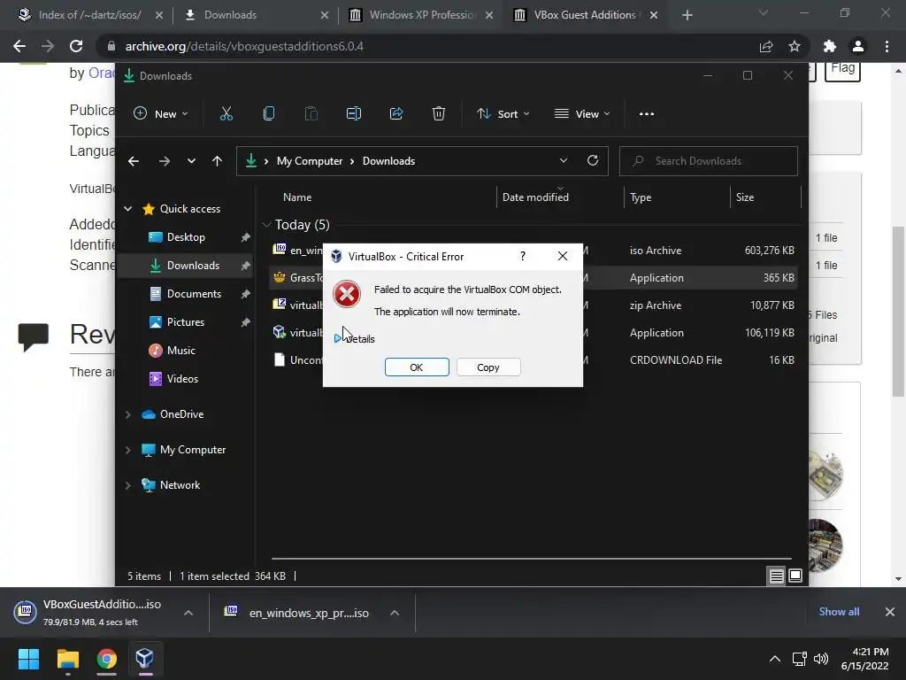Image resolution: width=906 pixels, height=680 pixels.
Task: Expand the OneDrive tree node
Action: pyautogui.click(x=128, y=414)
